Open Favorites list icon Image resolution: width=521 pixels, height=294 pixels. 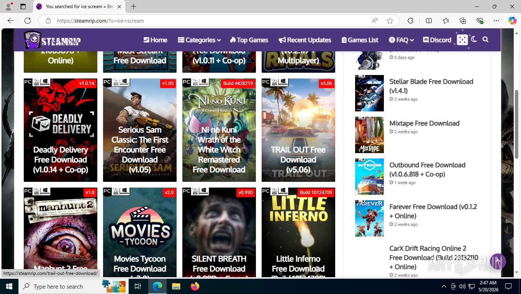coord(446,21)
